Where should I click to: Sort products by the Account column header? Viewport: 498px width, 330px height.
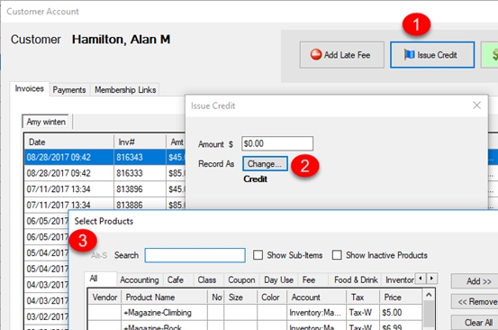pyautogui.click(x=316, y=298)
